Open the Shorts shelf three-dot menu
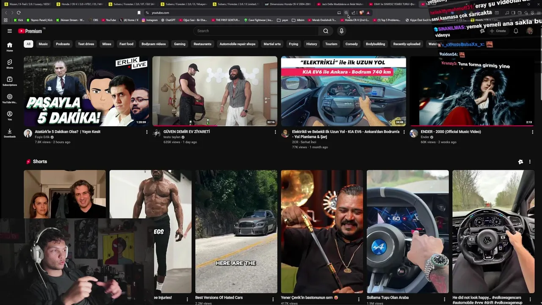 point(530,162)
